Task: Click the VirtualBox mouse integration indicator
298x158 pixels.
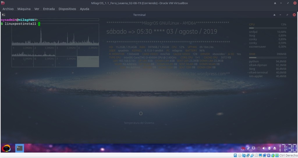Action: pyautogui.click(x=273, y=155)
